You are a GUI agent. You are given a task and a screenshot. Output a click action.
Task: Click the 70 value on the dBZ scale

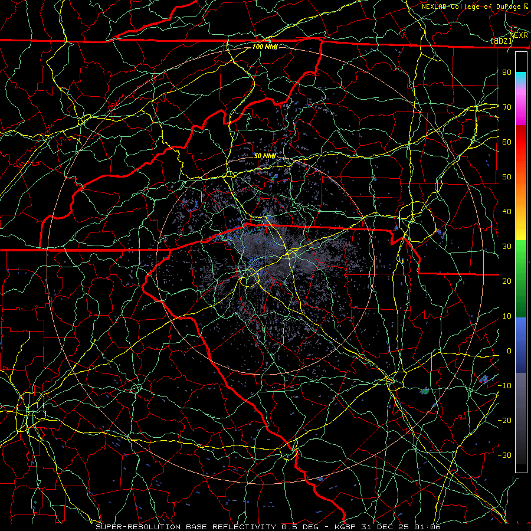pyautogui.click(x=507, y=107)
